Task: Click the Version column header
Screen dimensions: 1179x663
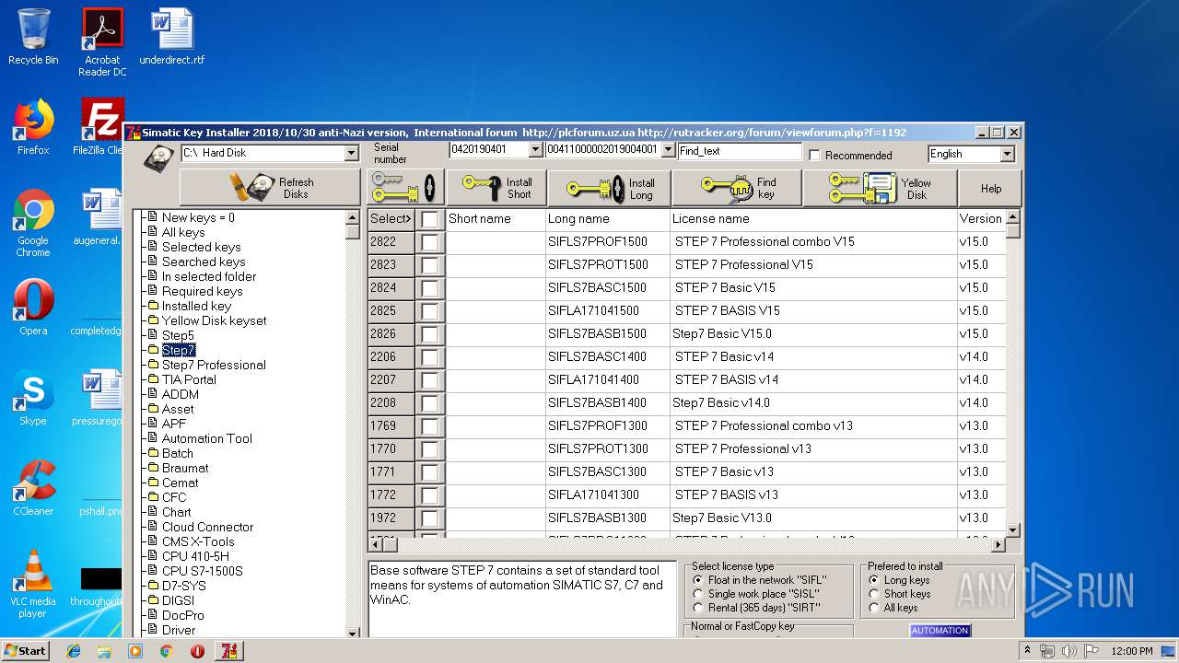Action: [x=980, y=219]
